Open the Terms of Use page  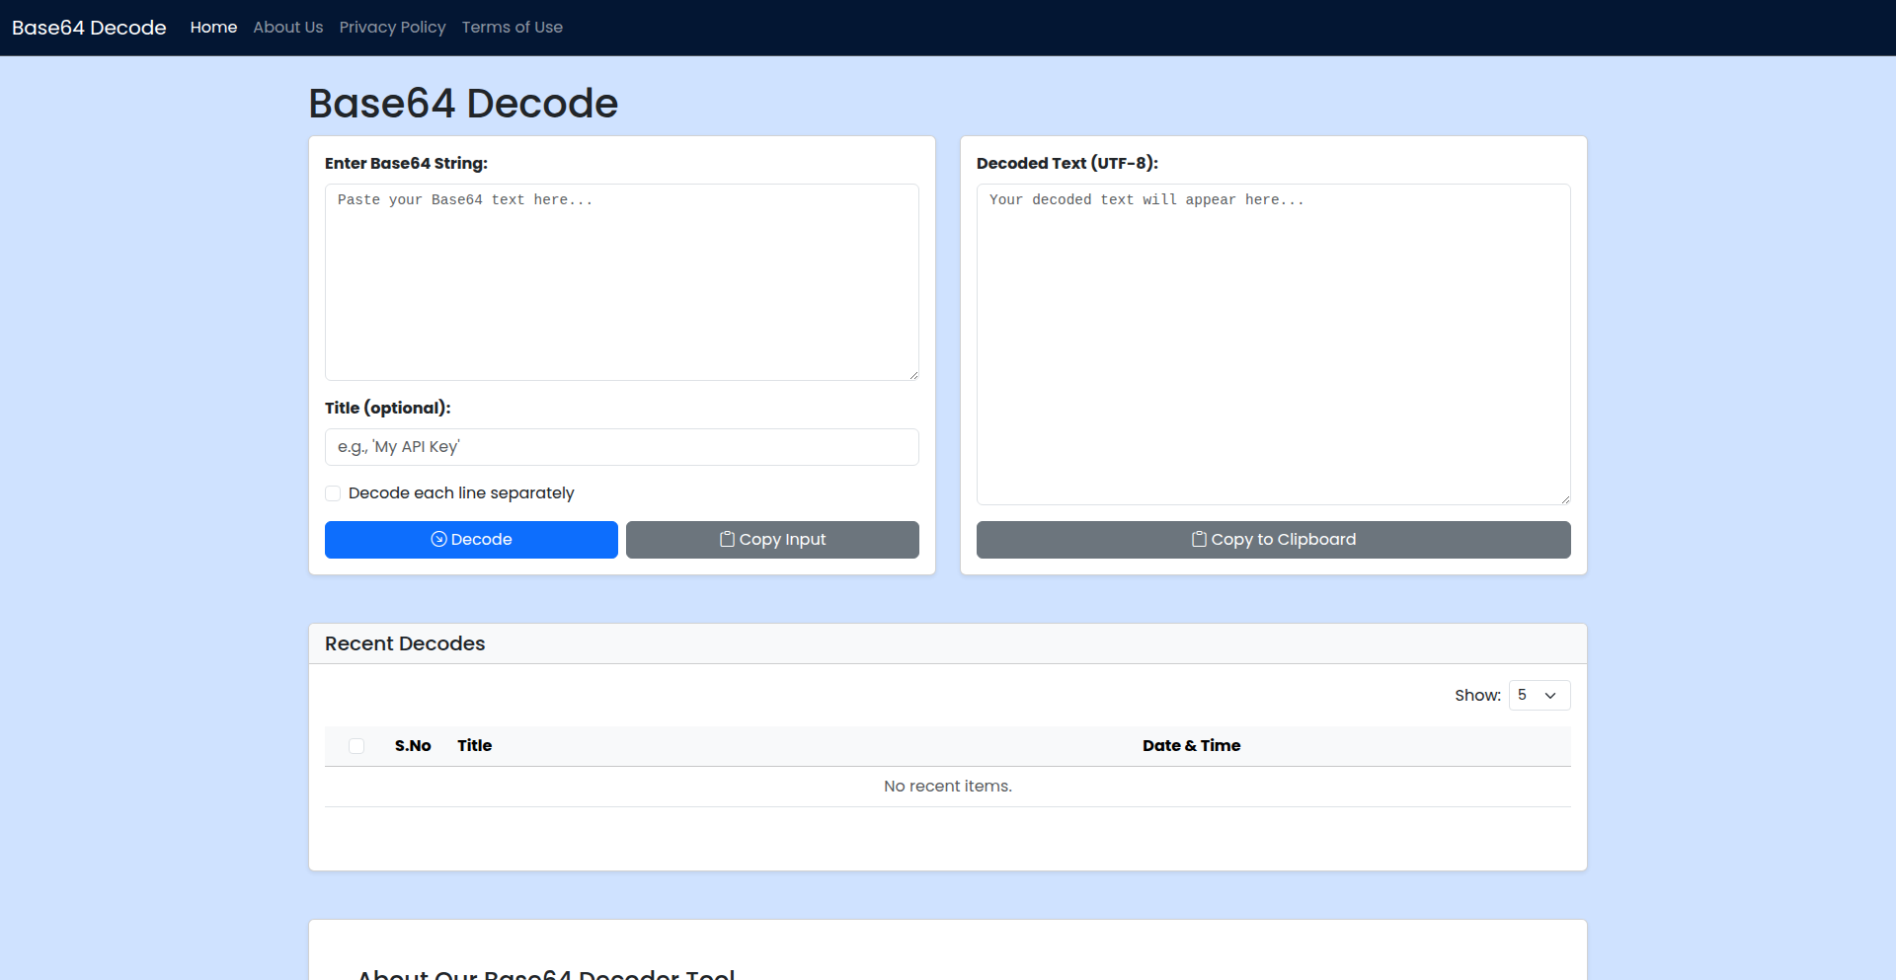[x=512, y=28]
